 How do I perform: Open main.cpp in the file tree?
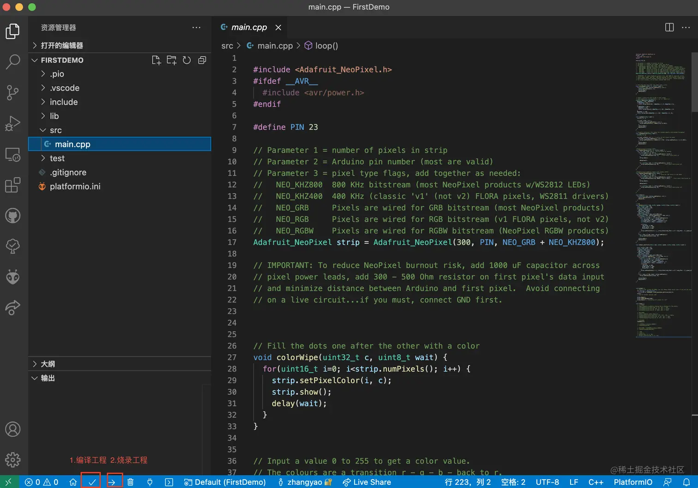119,144
